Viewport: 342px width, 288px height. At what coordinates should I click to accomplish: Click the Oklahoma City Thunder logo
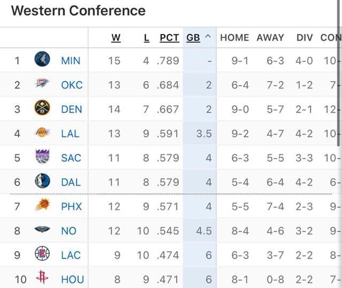coord(42,84)
